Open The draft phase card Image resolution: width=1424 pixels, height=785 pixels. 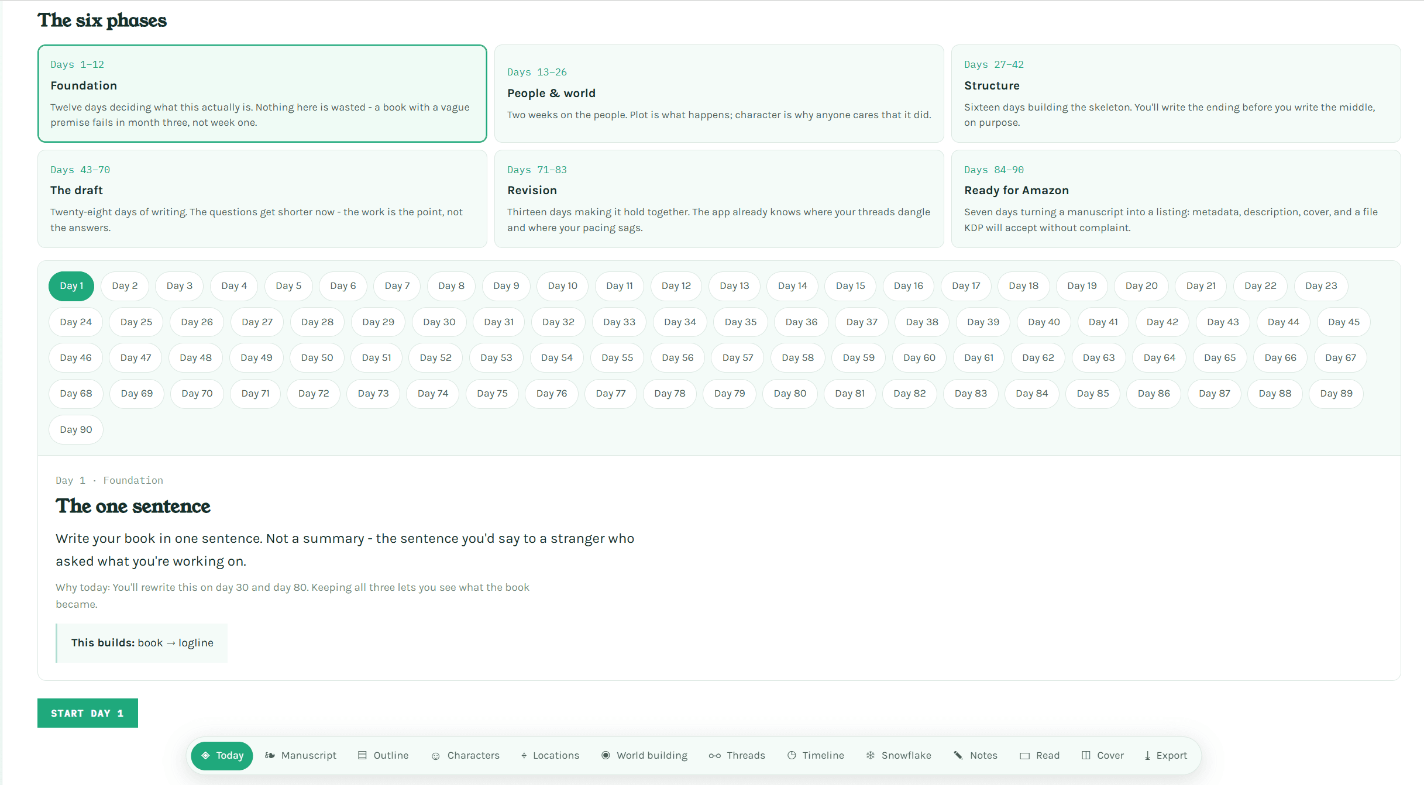[x=262, y=199]
